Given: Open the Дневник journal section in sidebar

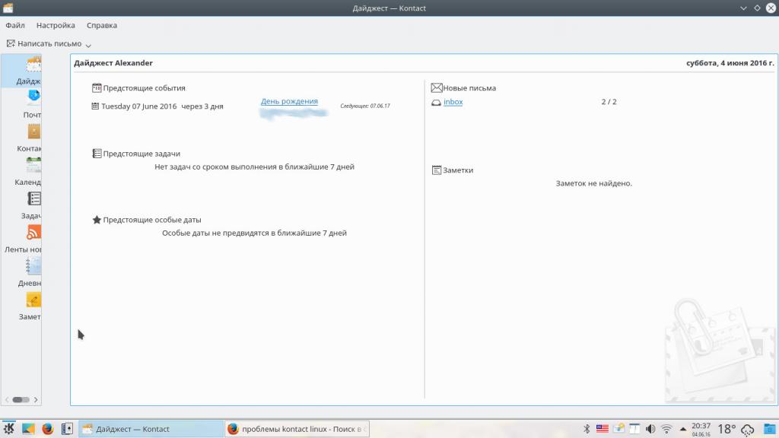Looking at the screenshot, I should tap(22, 274).
